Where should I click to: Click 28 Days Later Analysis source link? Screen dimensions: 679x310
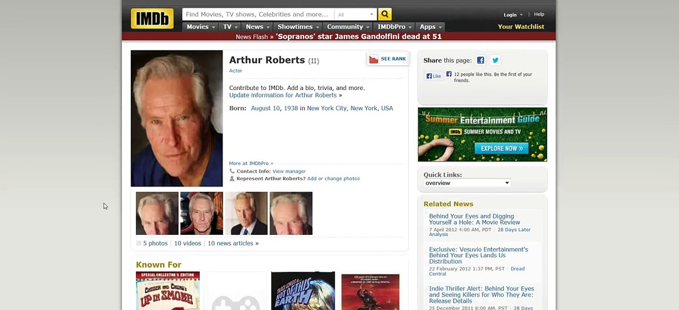(x=480, y=232)
